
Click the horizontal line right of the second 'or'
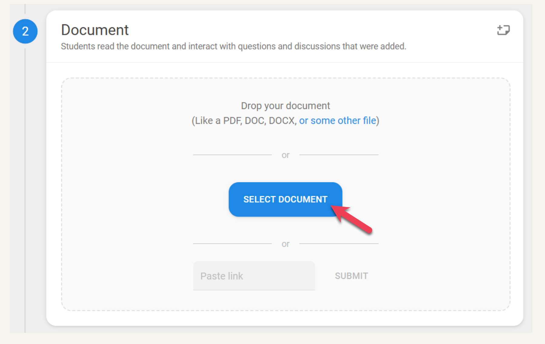[339, 243]
